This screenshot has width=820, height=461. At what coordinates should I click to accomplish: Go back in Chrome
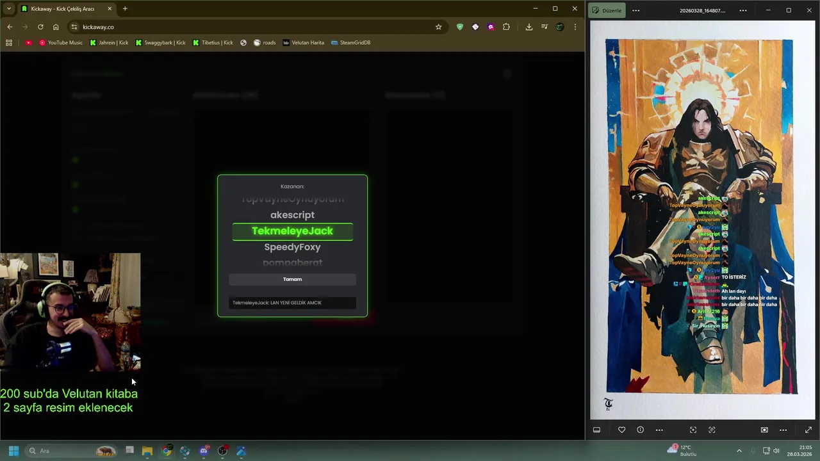(10, 27)
